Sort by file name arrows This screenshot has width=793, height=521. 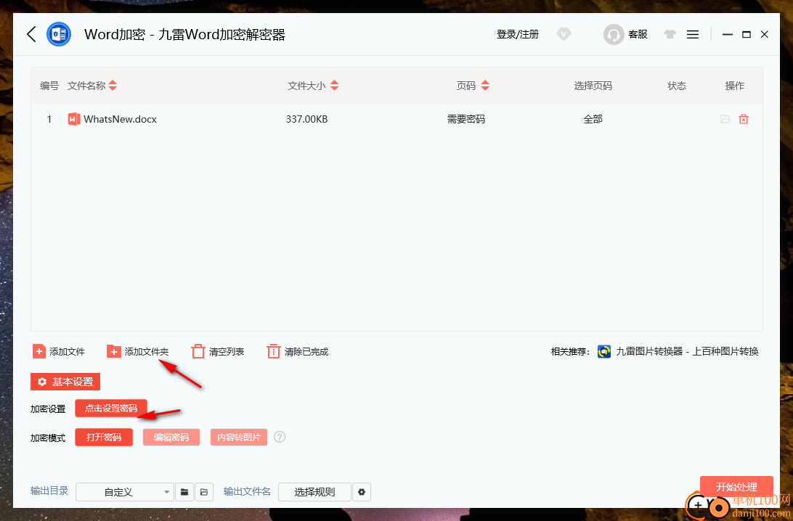[113, 86]
